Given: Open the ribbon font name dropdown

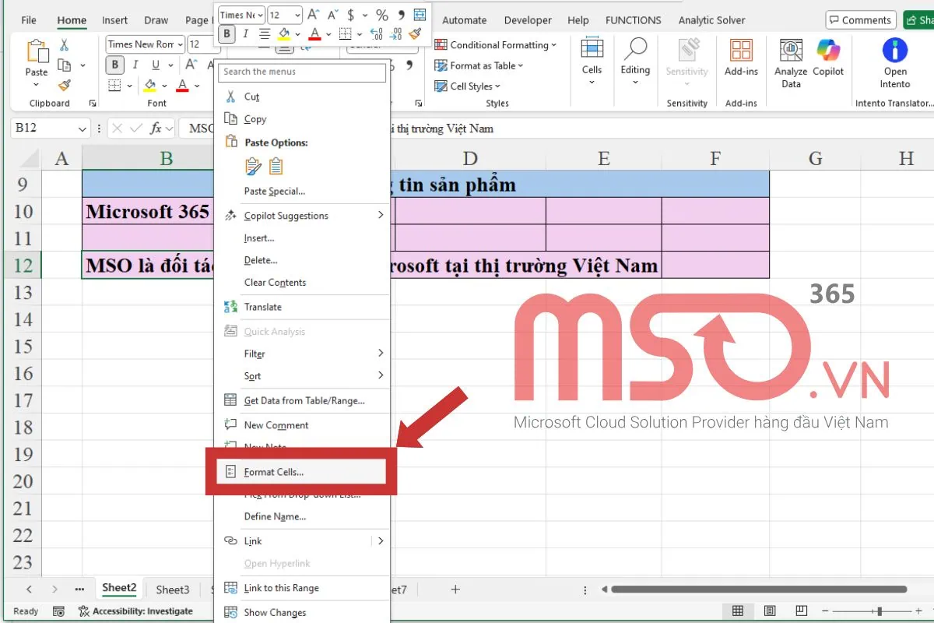Looking at the screenshot, I should point(180,44).
